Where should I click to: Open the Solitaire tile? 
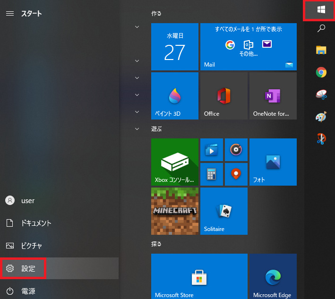coord(224,211)
